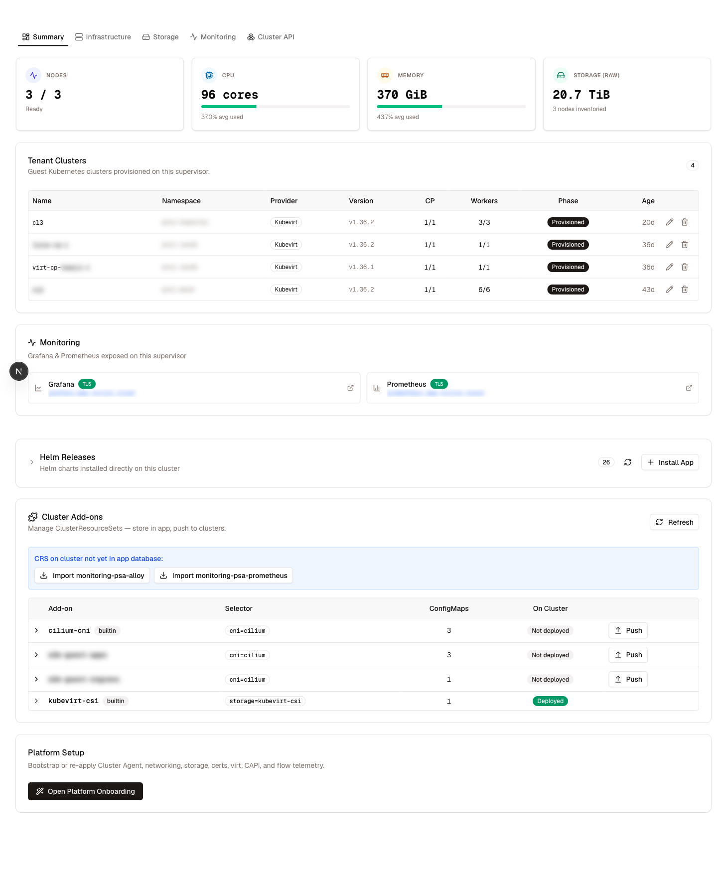The image size is (727, 876).
Task: Click Refresh in Cluster Add-ons
Action: [x=674, y=522]
